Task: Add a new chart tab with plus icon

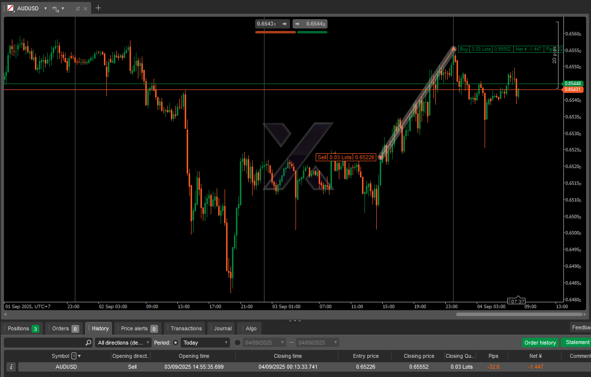Action: coord(98,8)
